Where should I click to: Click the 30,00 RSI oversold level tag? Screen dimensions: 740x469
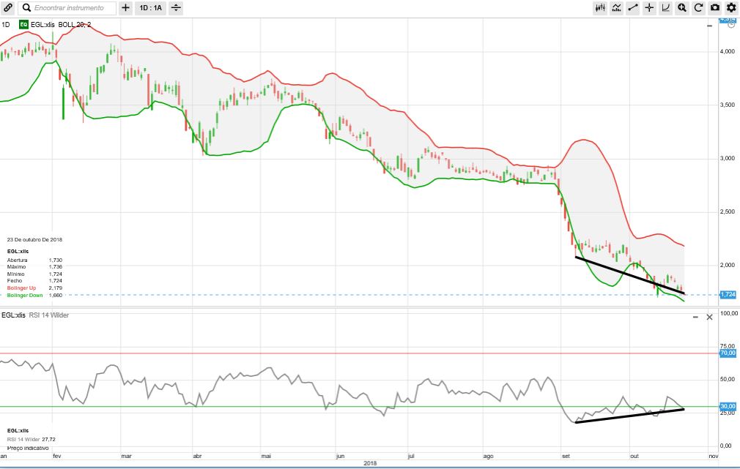click(728, 406)
